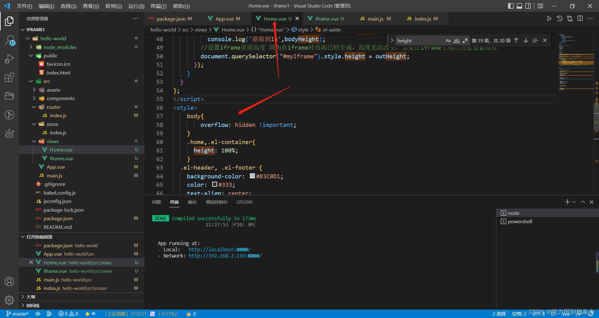Screen dimensions: 599x318
Task: Open the localhost:8080 link in terminal
Action: click(x=219, y=249)
